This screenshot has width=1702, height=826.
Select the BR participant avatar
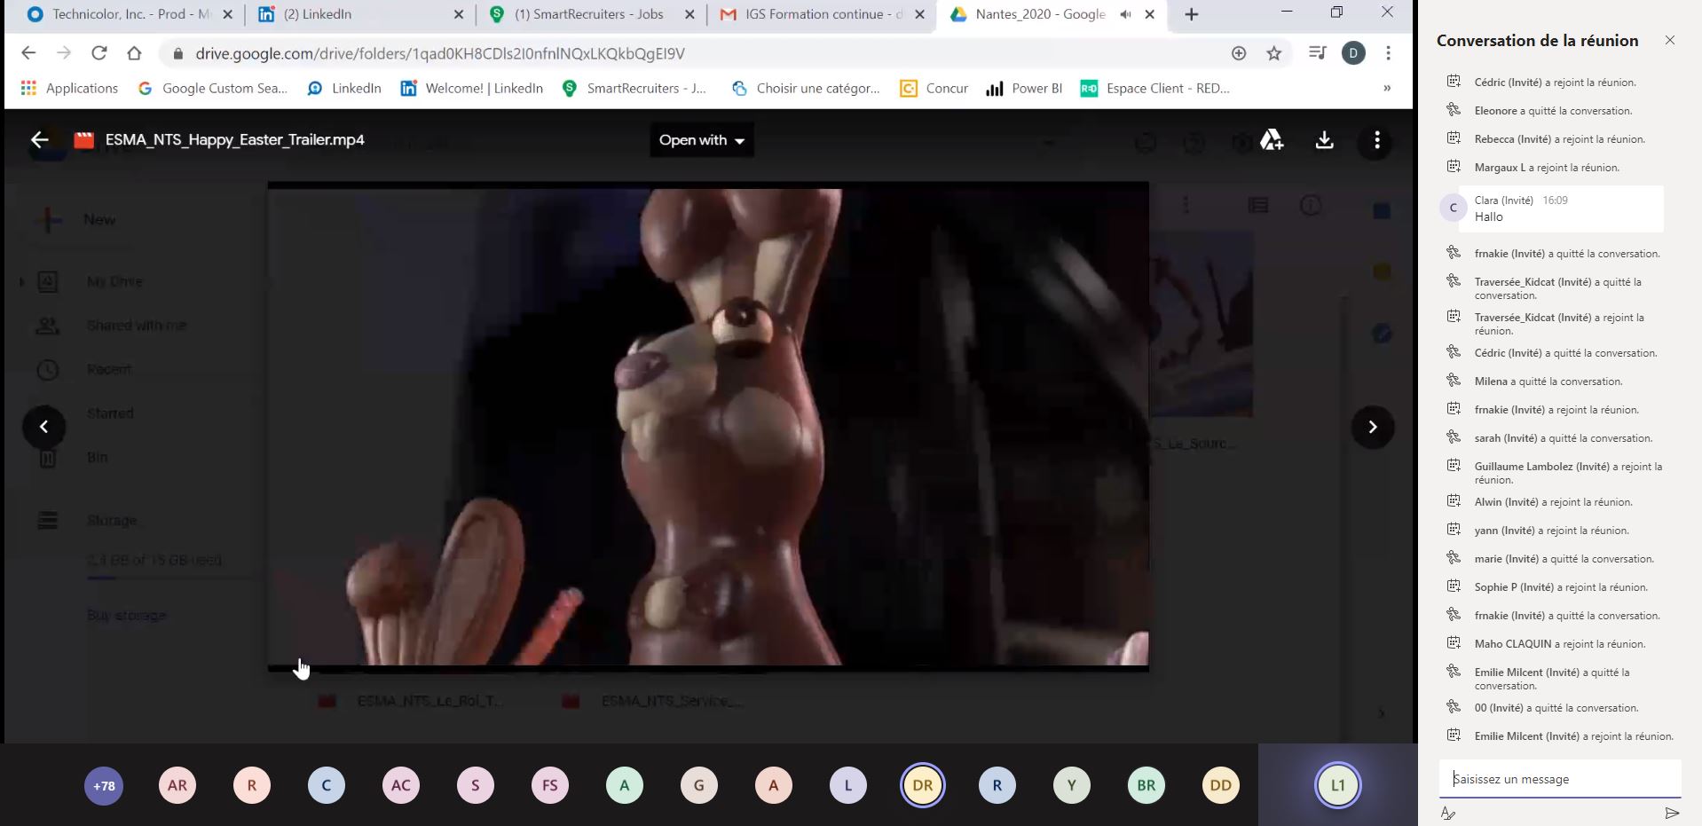click(1146, 785)
